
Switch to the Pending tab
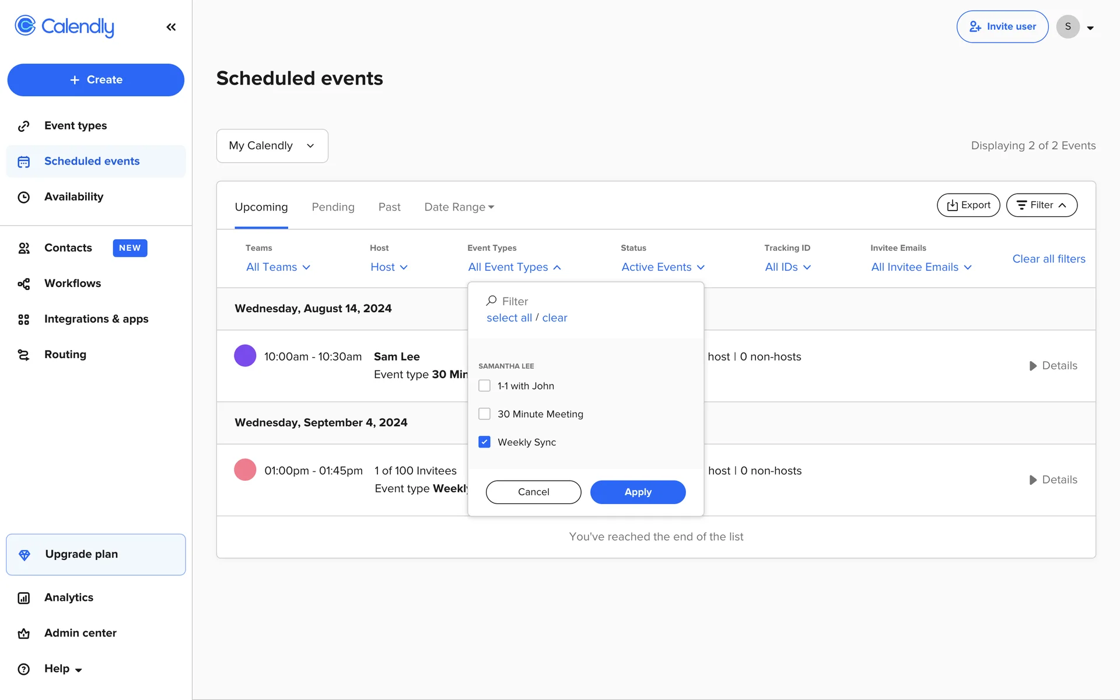(333, 207)
